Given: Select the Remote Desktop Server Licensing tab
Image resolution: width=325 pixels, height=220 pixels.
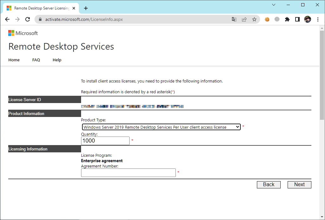Looking at the screenshot, I should [x=41, y=8].
